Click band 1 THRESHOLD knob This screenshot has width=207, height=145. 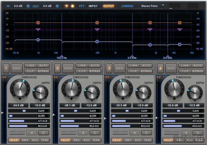(x=20, y=89)
